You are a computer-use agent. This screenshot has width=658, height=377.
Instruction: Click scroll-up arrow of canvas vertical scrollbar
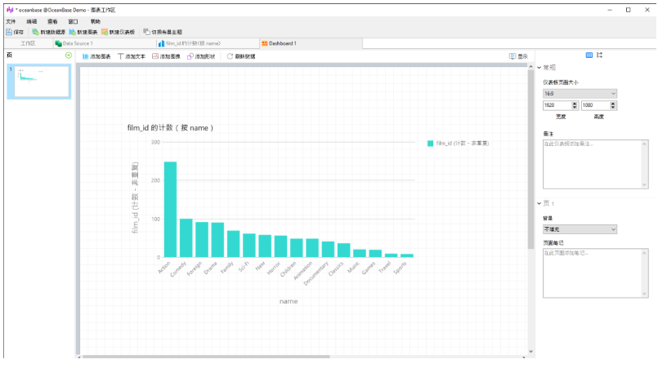click(x=530, y=67)
